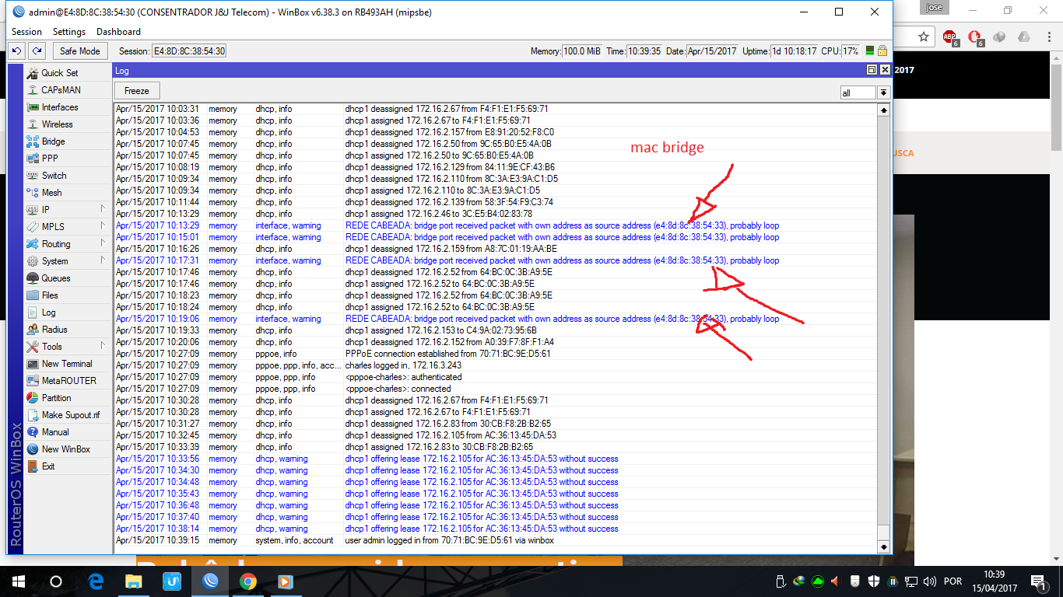Click the Log scrollbar up arrow
Viewport: 1063px width, 597px height.
point(883,110)
